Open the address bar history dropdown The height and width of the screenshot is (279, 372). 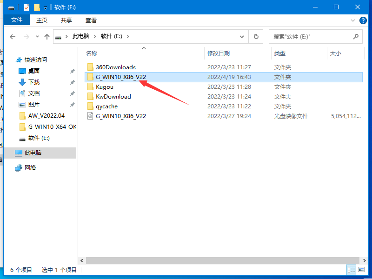[x=242, y=36]
